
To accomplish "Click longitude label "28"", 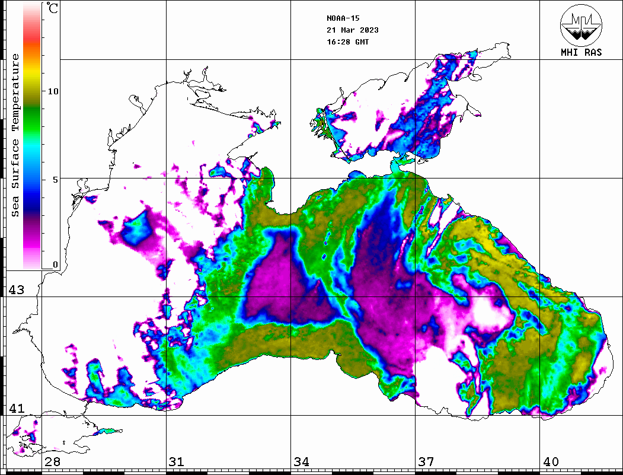I will coord(52,462).
